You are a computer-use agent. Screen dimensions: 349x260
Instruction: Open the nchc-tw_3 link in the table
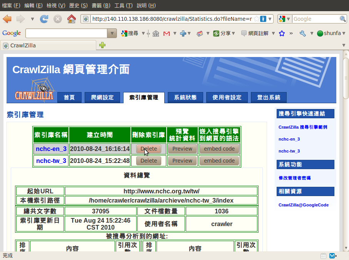(x=51, y=161)
